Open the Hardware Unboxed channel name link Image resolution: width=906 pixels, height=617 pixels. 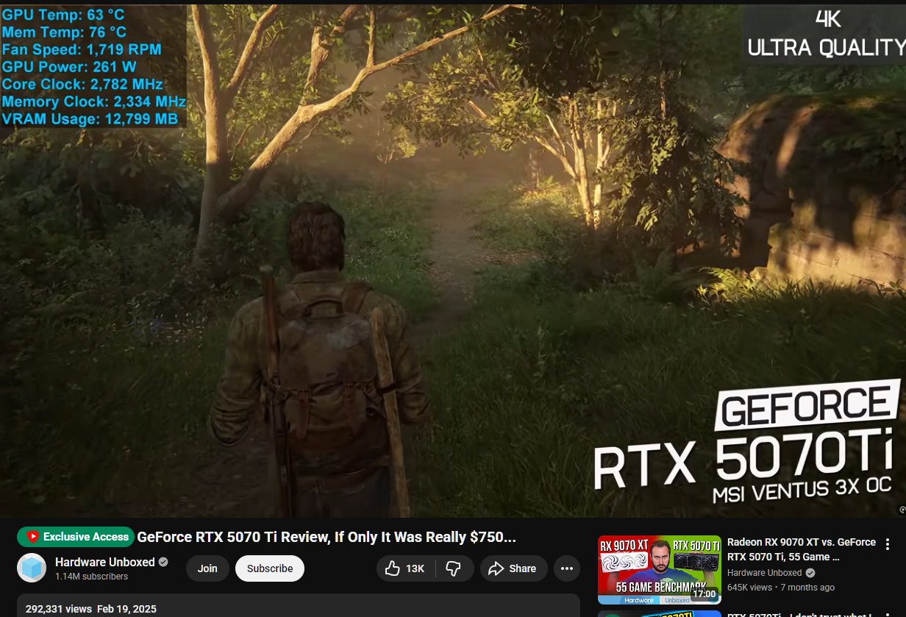click(105, 562)
